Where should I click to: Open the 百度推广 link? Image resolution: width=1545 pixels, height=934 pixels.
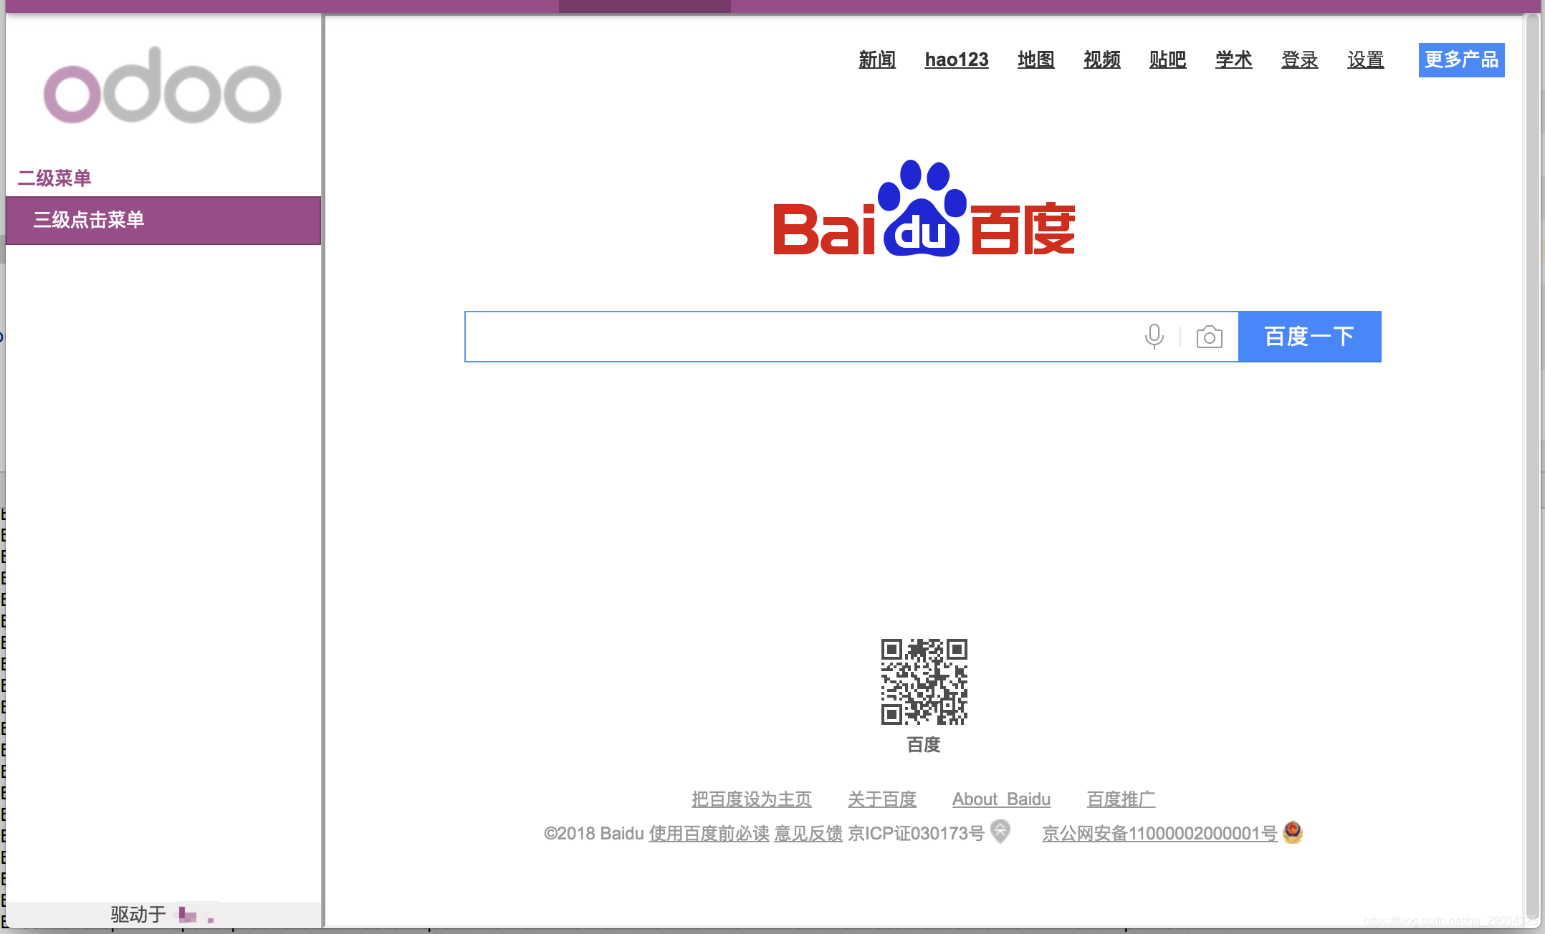[1121, 799]
